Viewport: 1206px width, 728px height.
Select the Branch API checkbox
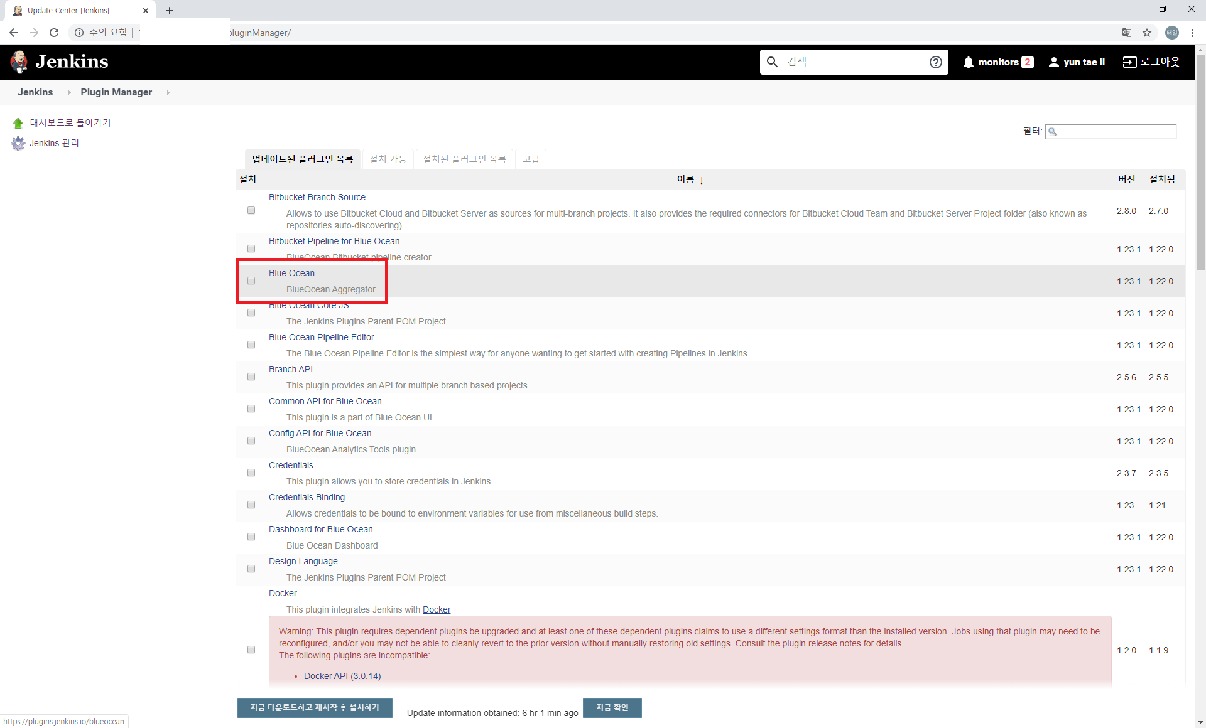coord(251,377)
